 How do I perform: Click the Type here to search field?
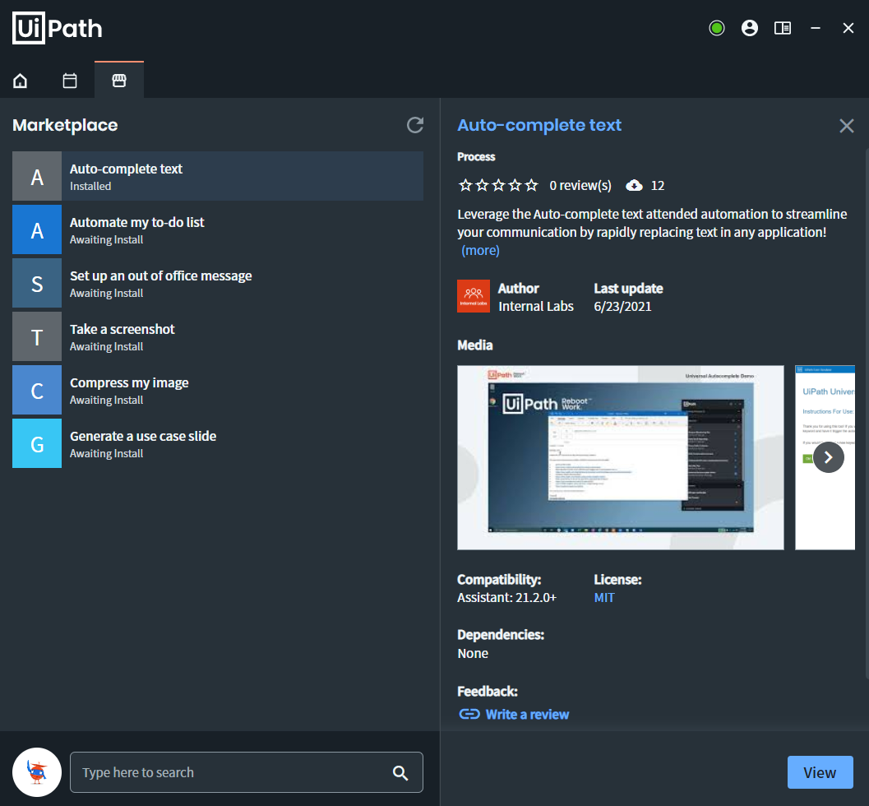pyautogui.click(x=247, y=772)
